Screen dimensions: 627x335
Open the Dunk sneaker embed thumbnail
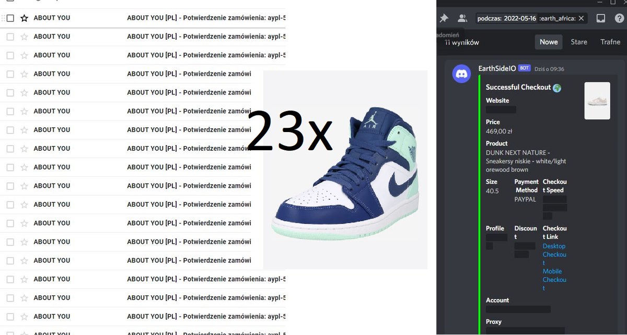click(597, 101)
